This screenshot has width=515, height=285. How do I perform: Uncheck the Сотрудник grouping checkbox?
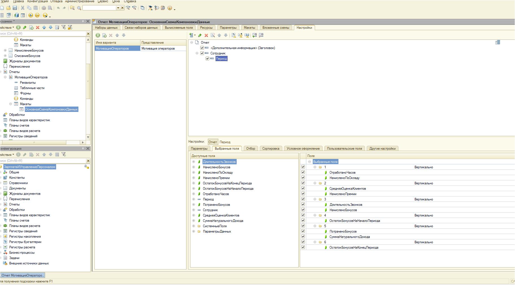202,53
